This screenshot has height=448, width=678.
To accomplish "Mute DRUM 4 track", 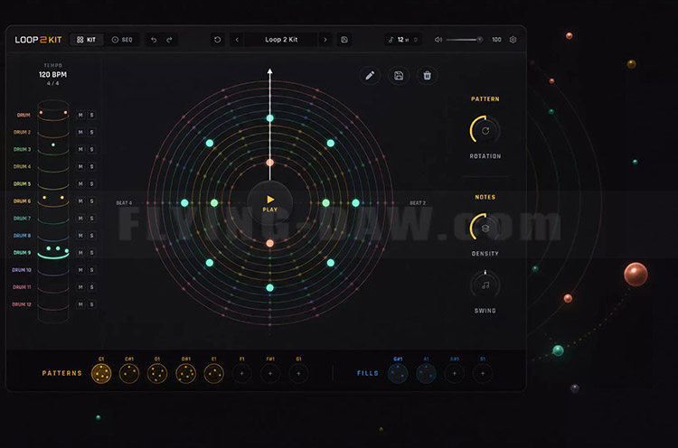I will point(80,167).
